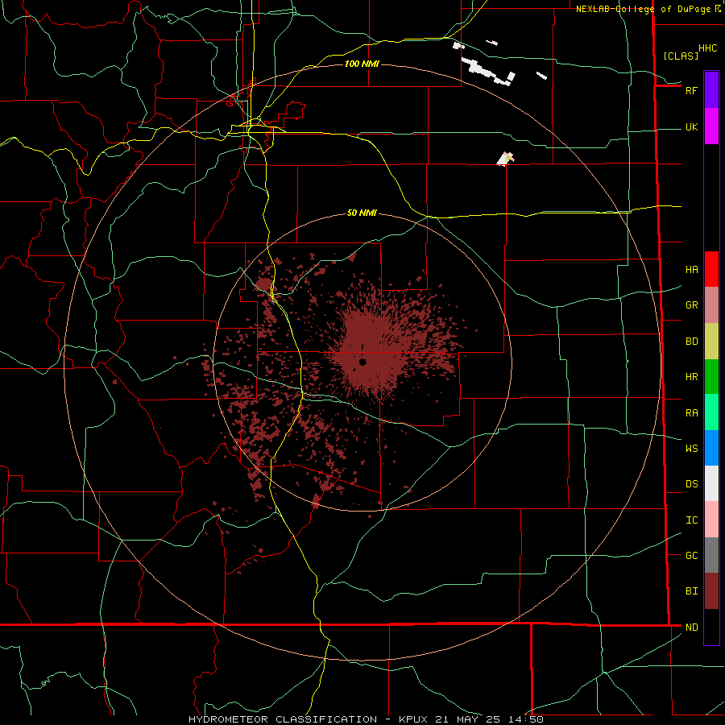
Task: Click the IC legend label
Action: (691, 520)
